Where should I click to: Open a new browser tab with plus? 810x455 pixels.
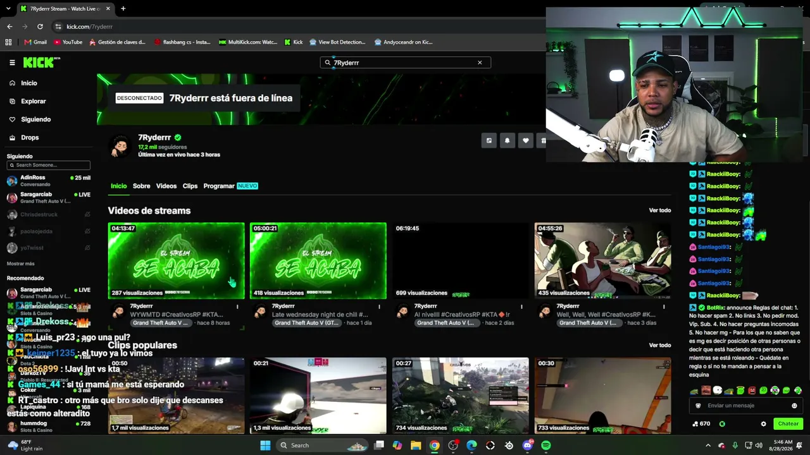(123, 9)
